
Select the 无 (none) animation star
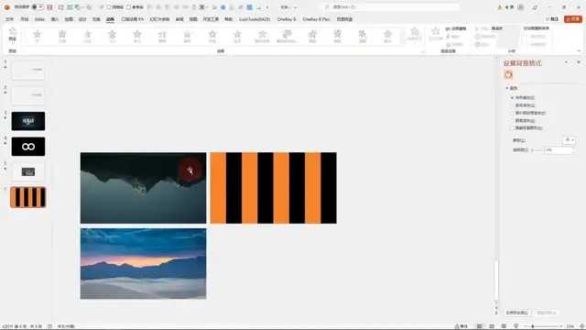37,37
